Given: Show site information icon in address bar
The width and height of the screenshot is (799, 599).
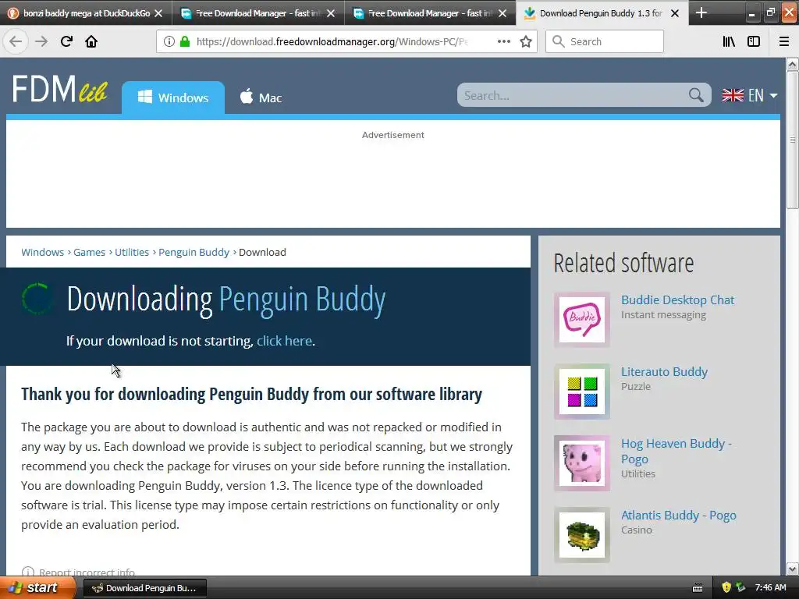Looking at the screenshot, I should coord(169,41).
